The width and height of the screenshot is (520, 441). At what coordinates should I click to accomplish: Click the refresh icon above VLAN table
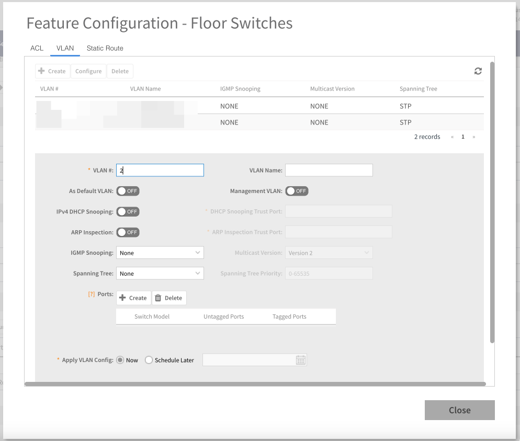[478, 71]
